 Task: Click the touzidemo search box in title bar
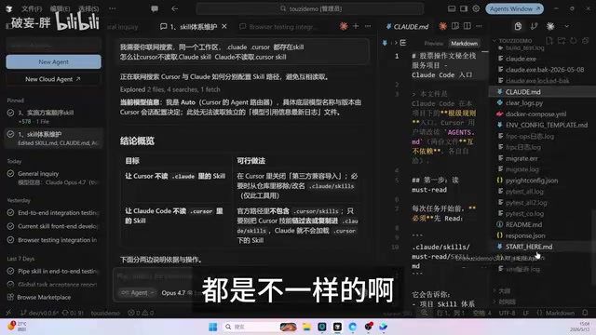click(x=310, y=8)
